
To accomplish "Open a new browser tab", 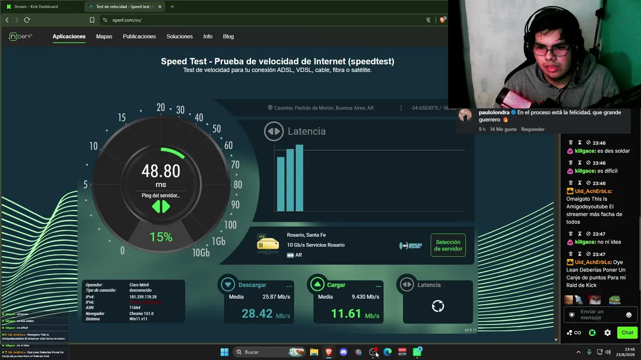I will 172,6.
